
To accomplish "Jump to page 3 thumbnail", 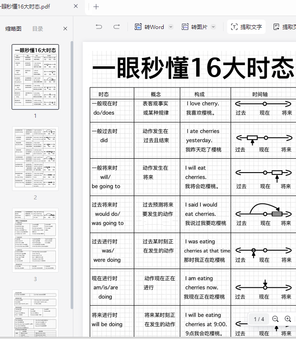I will (35, 240).
